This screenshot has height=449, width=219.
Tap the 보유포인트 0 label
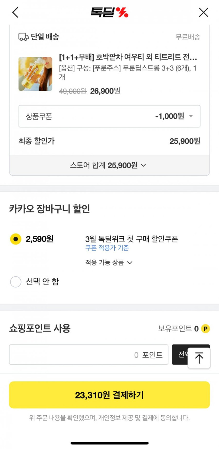178,329
